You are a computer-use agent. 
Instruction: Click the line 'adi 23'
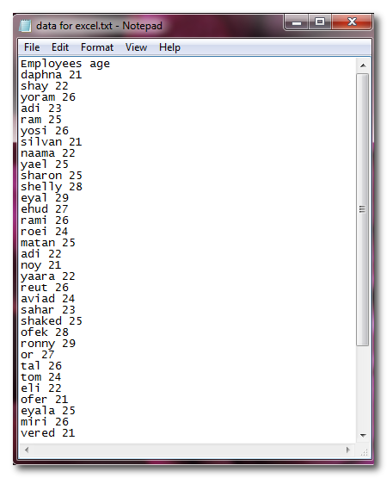coord(40,109)
